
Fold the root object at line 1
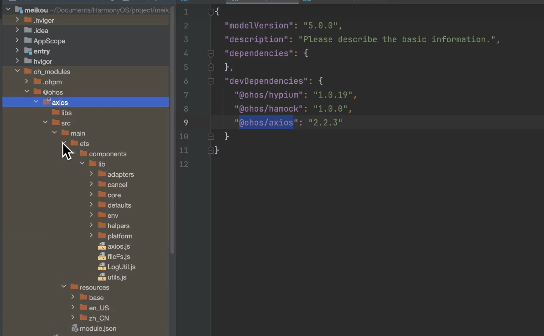tap(211, 12)
